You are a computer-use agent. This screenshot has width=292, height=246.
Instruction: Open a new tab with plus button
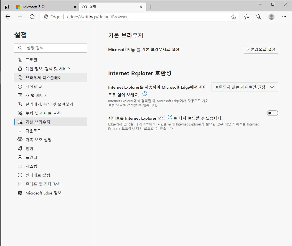coord(151,7)
